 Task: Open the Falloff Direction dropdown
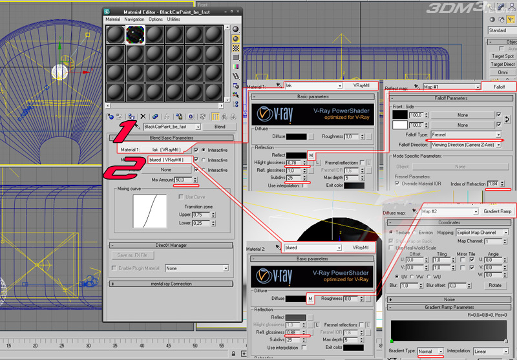465,145
